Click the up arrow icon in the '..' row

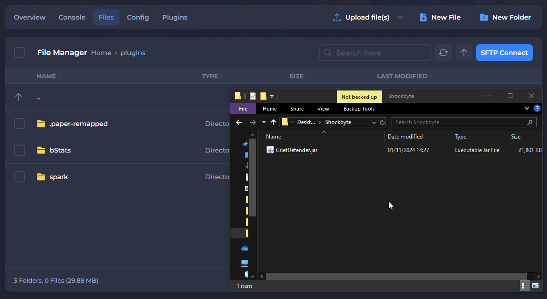[19, 97]
